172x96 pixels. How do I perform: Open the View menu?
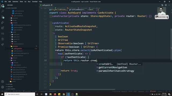(x=21, y=2)
